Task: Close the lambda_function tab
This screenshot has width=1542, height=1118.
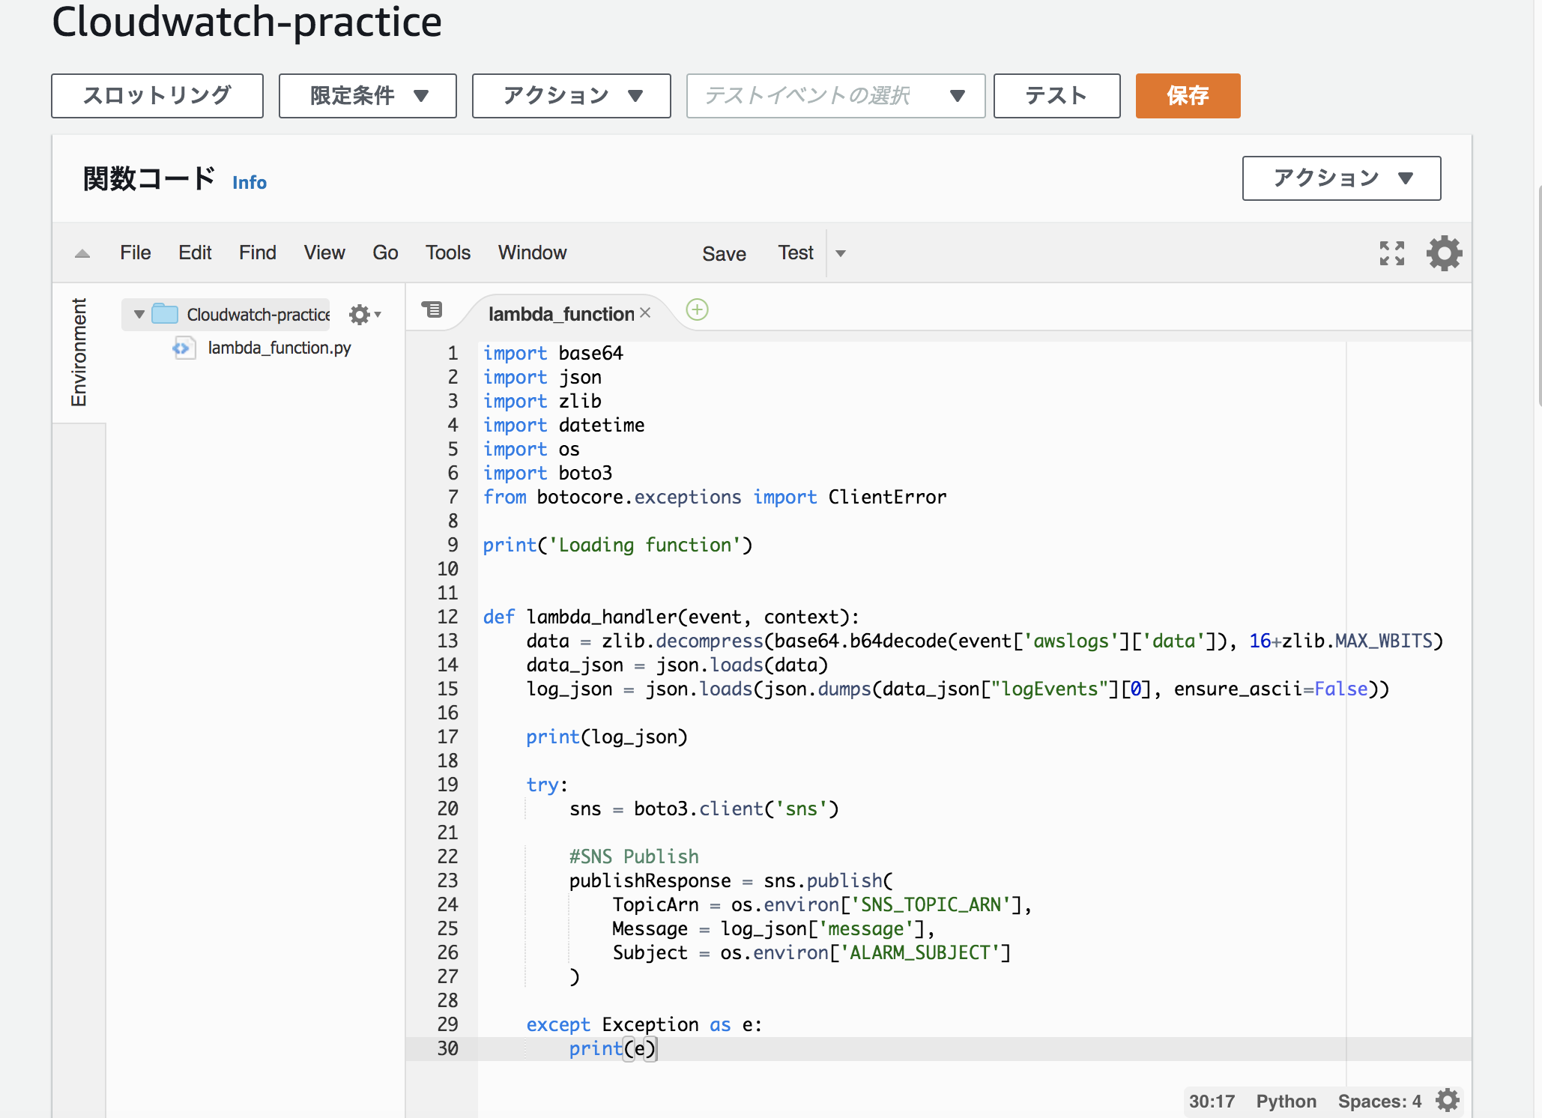Action: click(x=645, y=313)
